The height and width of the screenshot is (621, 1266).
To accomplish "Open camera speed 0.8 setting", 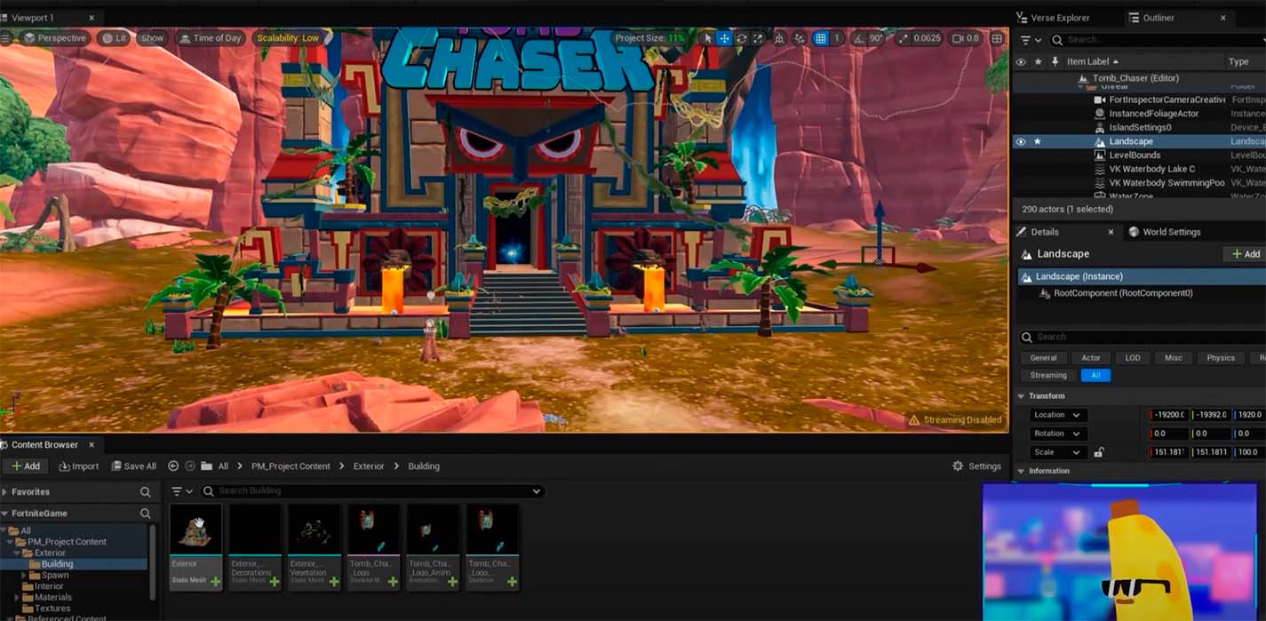I will 965,38.
